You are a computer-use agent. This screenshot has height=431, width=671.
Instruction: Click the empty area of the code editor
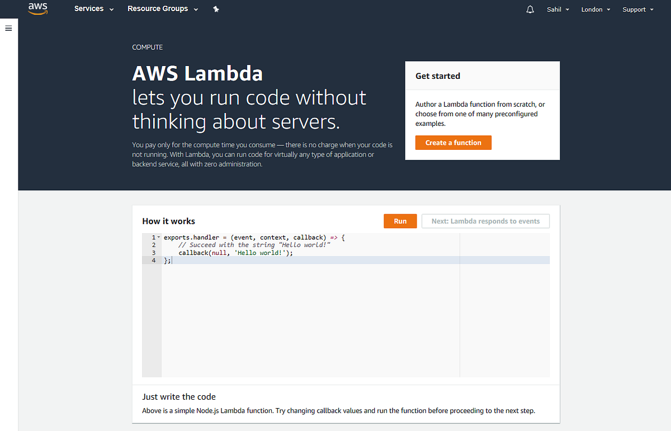click(308, 324)
